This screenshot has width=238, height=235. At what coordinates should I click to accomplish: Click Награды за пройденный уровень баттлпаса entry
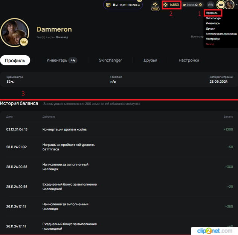pyautogui.click(x=69, y=147)
